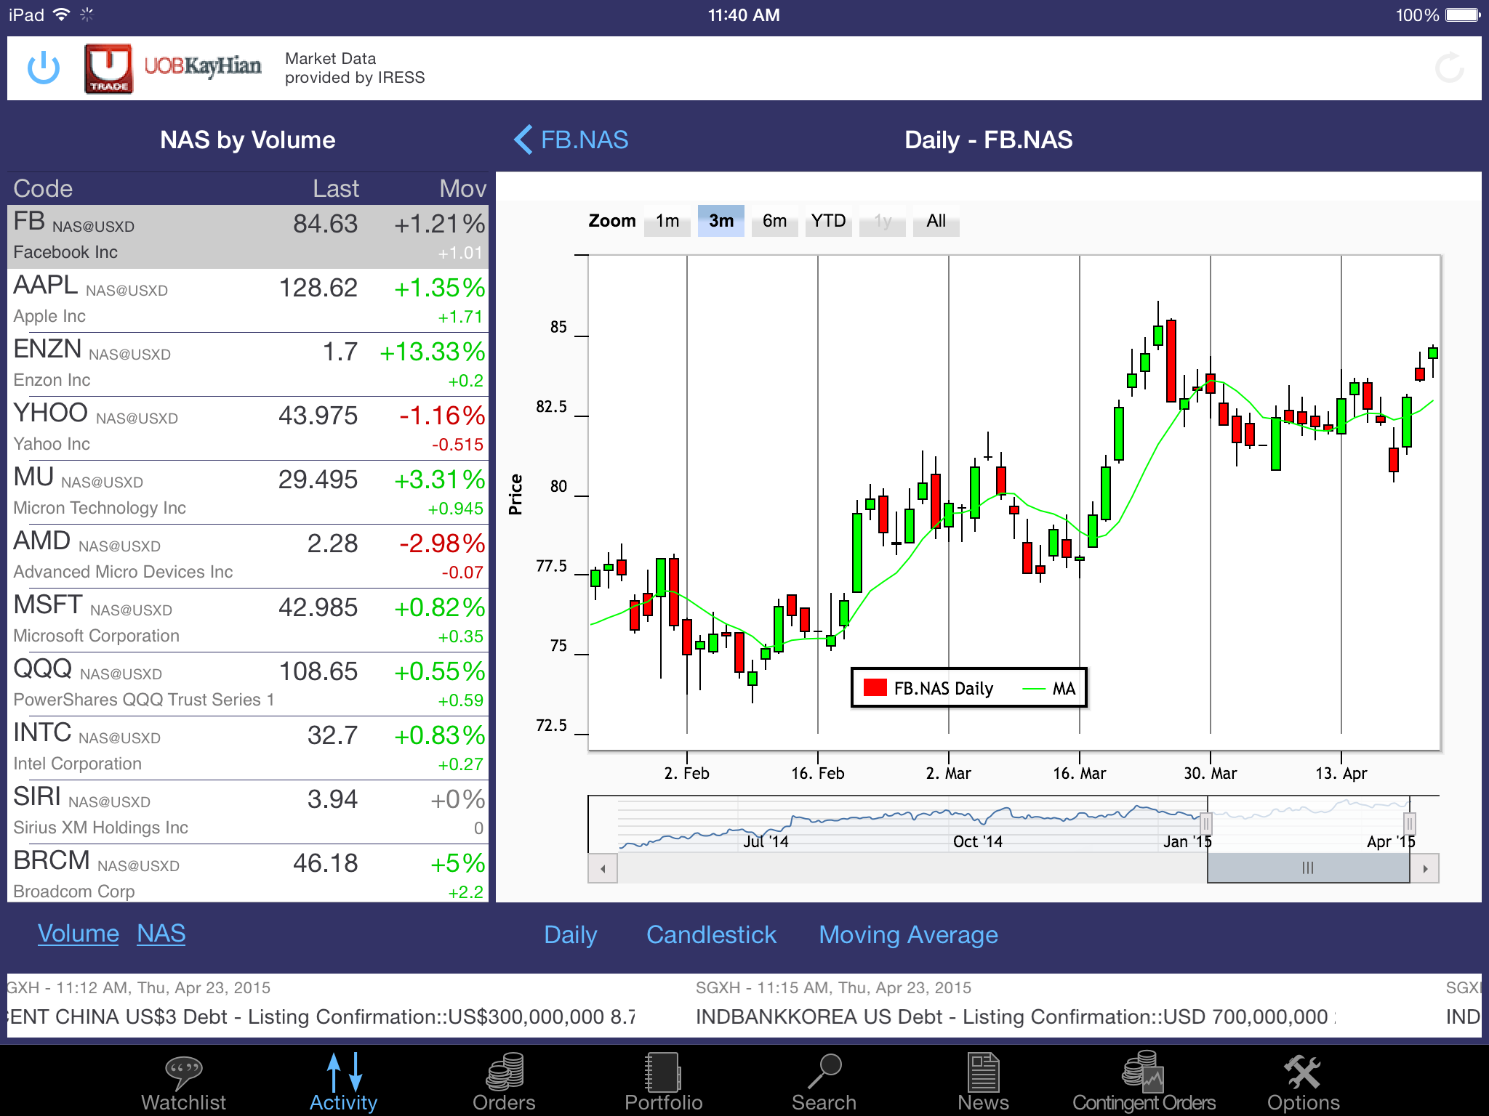Viewport: 1489px width, 1116px height.
Task: Set chart zoom to YTD
Action: [x=828, y=221]
